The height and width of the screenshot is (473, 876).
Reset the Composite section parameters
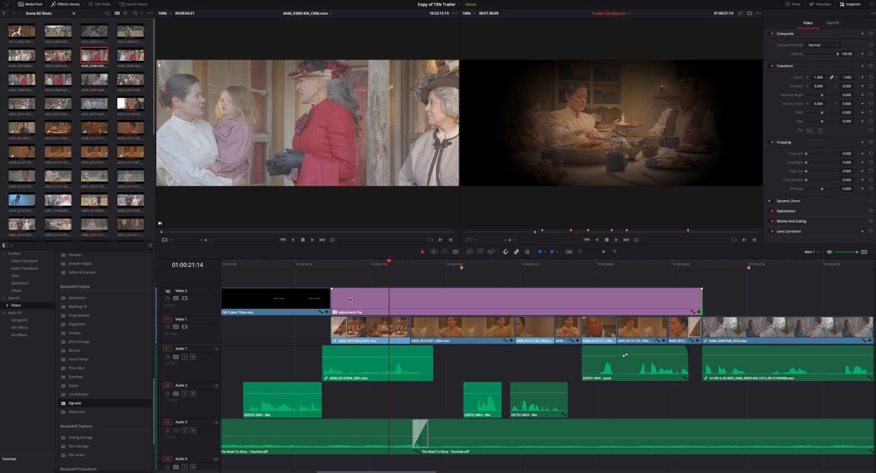pyautogui.click(x=871, y=33)
